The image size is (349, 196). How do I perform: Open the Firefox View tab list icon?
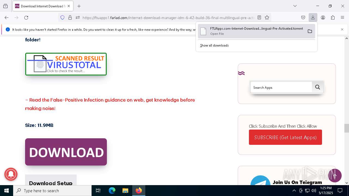coord(5,6)
